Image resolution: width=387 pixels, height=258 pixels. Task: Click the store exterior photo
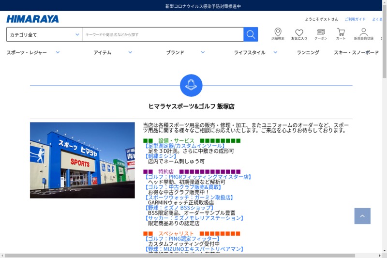click(x=82, y=160)
